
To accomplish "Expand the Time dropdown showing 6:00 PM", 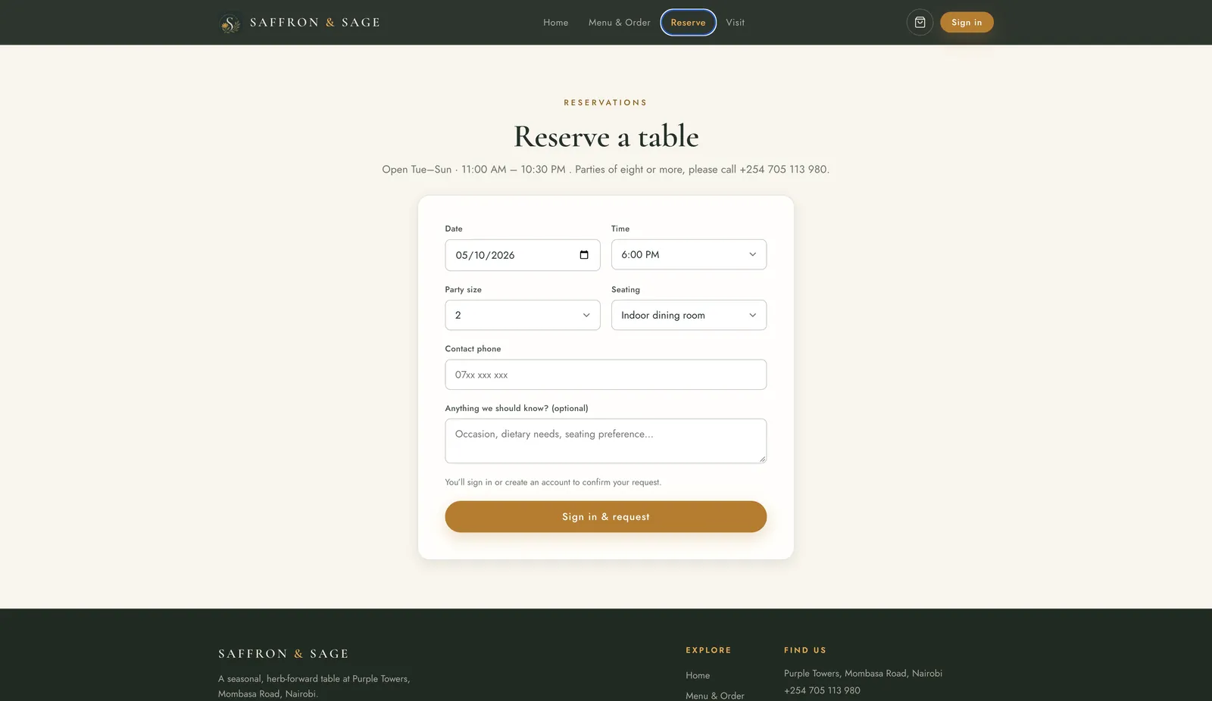I will pos(689,254).
